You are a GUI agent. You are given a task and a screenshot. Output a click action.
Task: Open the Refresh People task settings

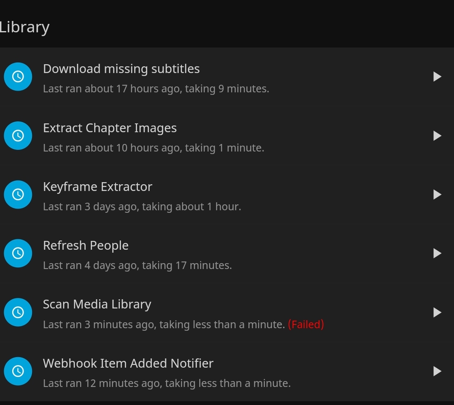click(x=86, y=245)
